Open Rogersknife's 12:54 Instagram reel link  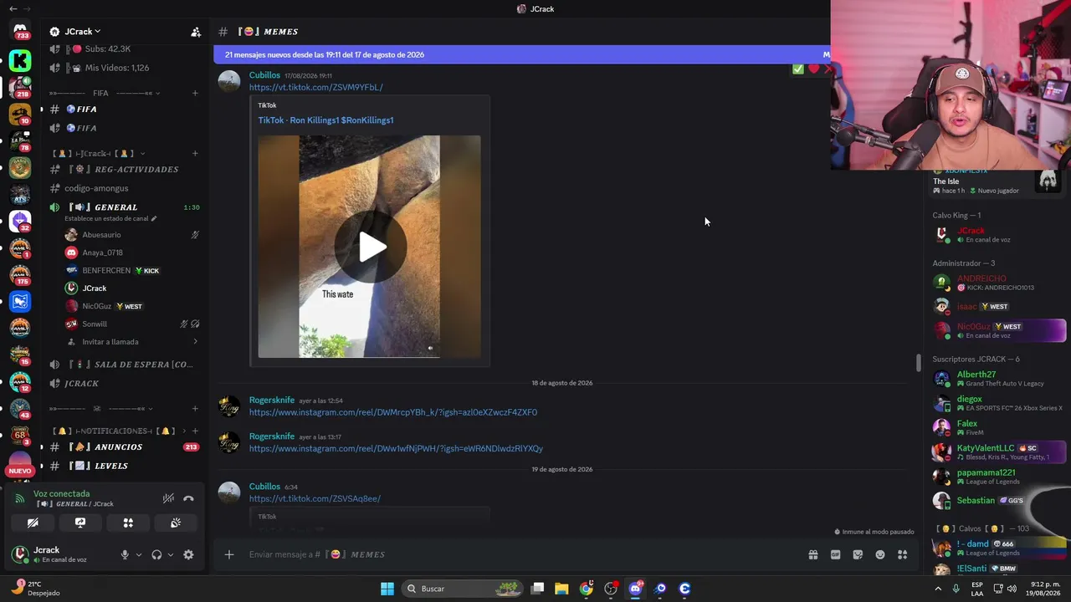tap(393, 412)
